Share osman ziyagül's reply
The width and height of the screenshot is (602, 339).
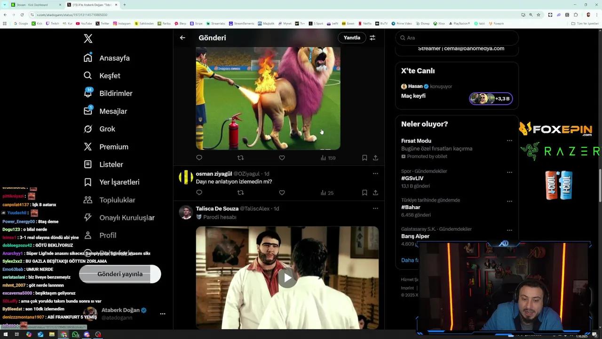[375, 193]
